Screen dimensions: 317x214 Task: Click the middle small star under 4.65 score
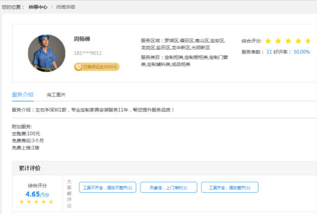click(x=36, y=202)
